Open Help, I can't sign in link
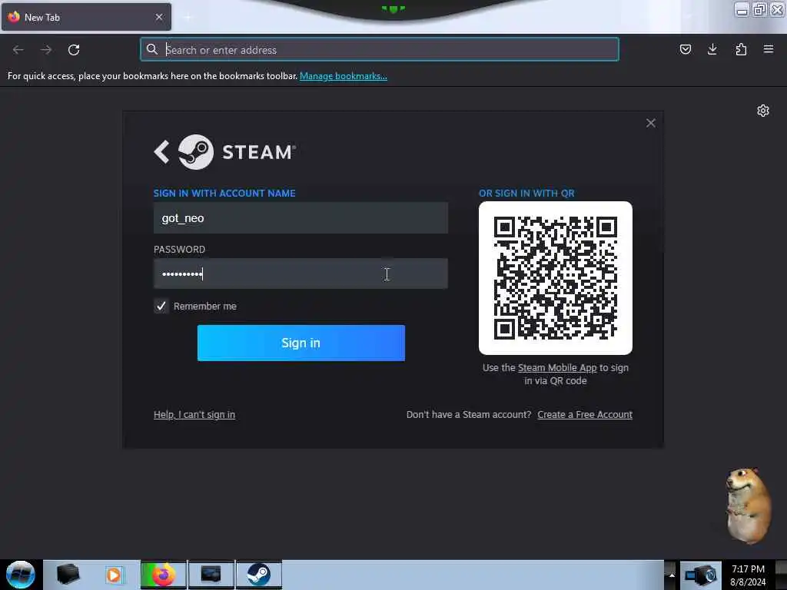787x590 pixels. pyautogui.click(x=194, y=414)
